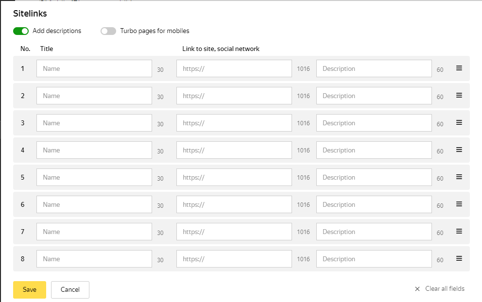The image size is (482, 302).
Task: Disable the Add descriptions toggle
Action: click(21, 31)
